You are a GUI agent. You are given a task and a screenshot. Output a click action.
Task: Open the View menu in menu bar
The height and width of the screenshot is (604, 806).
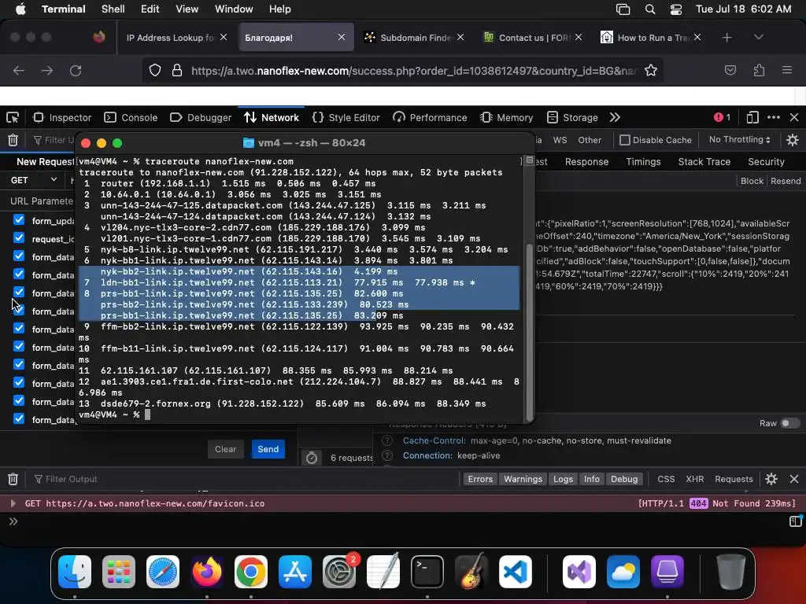[x=187, y=9]
